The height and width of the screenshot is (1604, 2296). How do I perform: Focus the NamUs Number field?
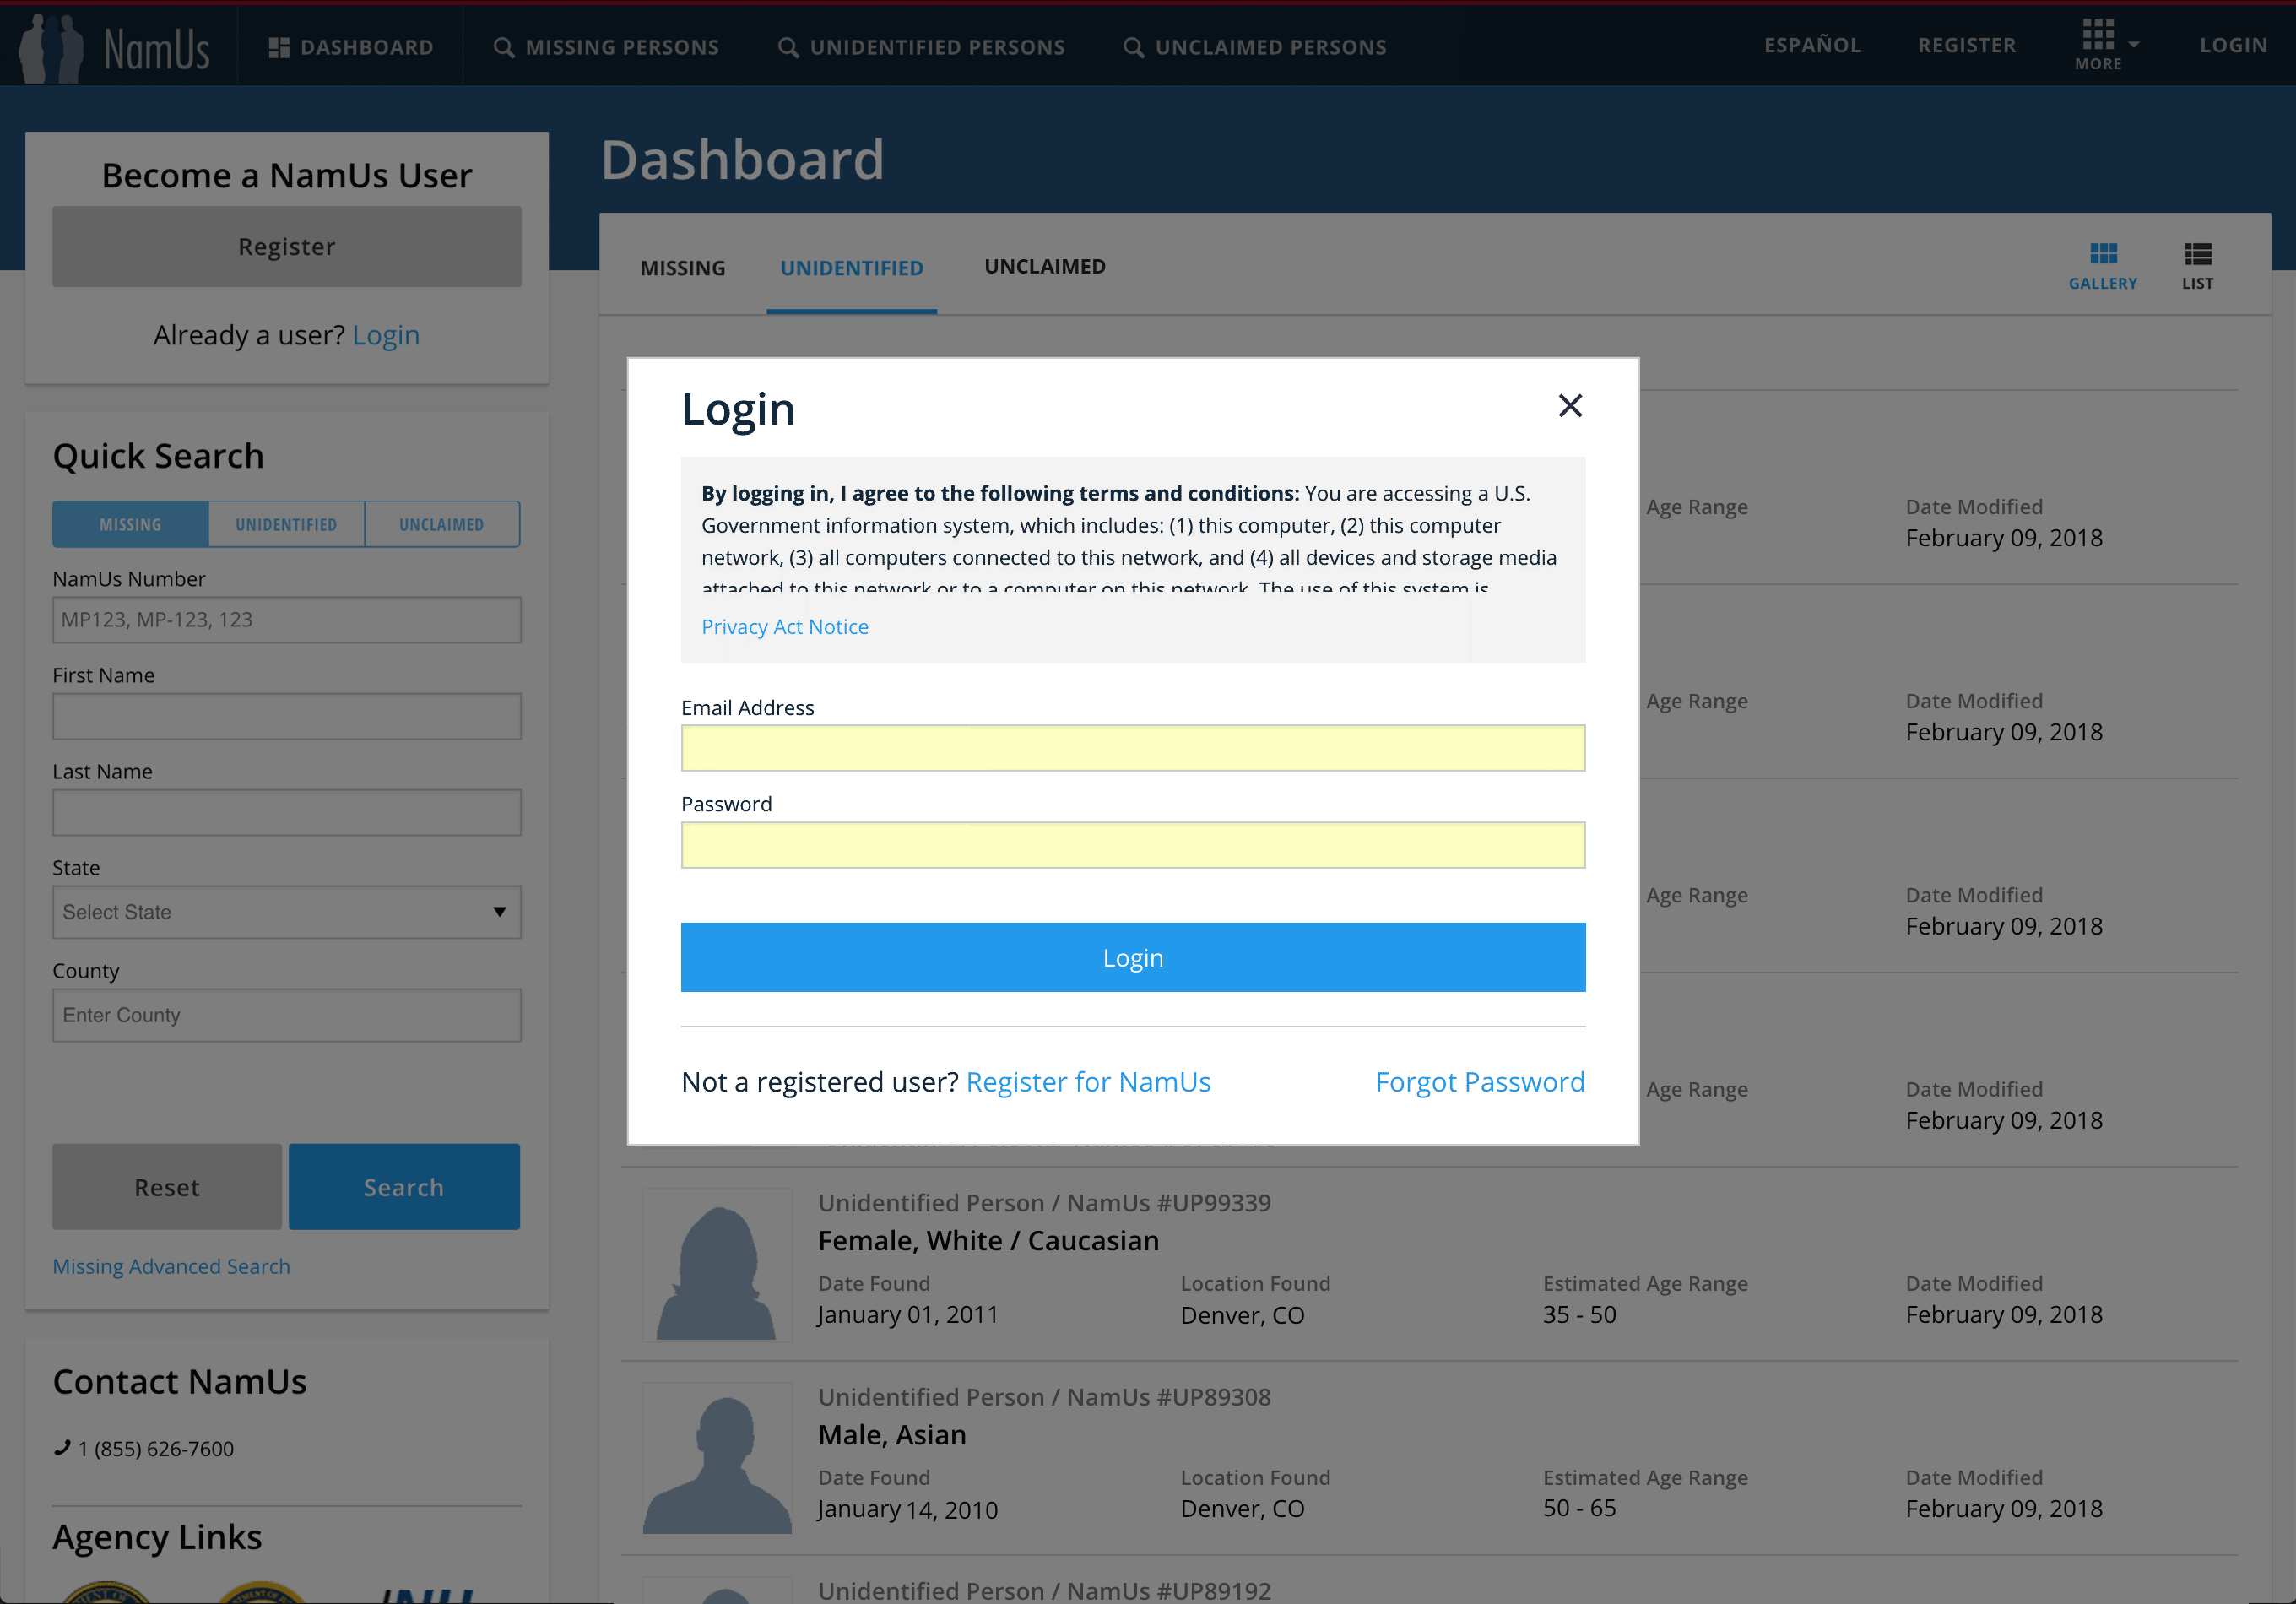[x=287, y=620]
